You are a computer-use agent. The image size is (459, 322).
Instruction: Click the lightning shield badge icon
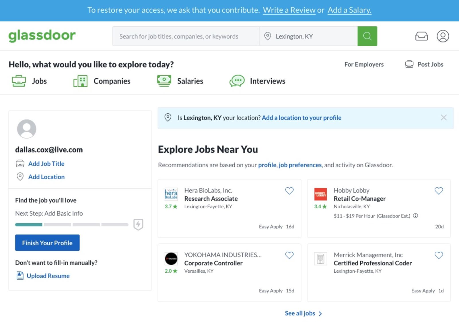[x=138, y=224]
